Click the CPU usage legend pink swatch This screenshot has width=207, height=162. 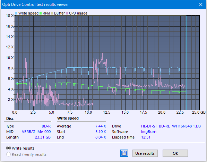click(x=67, y=13)
